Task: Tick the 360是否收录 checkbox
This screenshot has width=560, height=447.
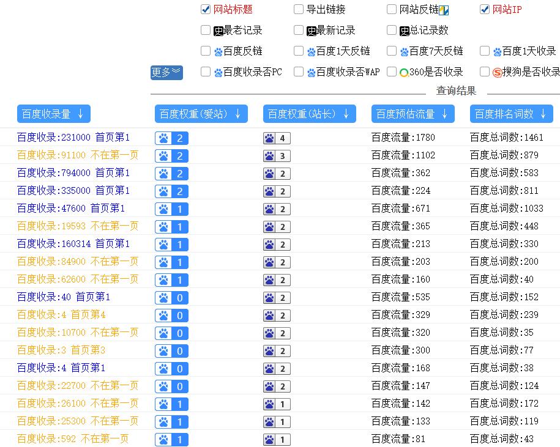Action: pyautogui.click(x=392, y=72)
